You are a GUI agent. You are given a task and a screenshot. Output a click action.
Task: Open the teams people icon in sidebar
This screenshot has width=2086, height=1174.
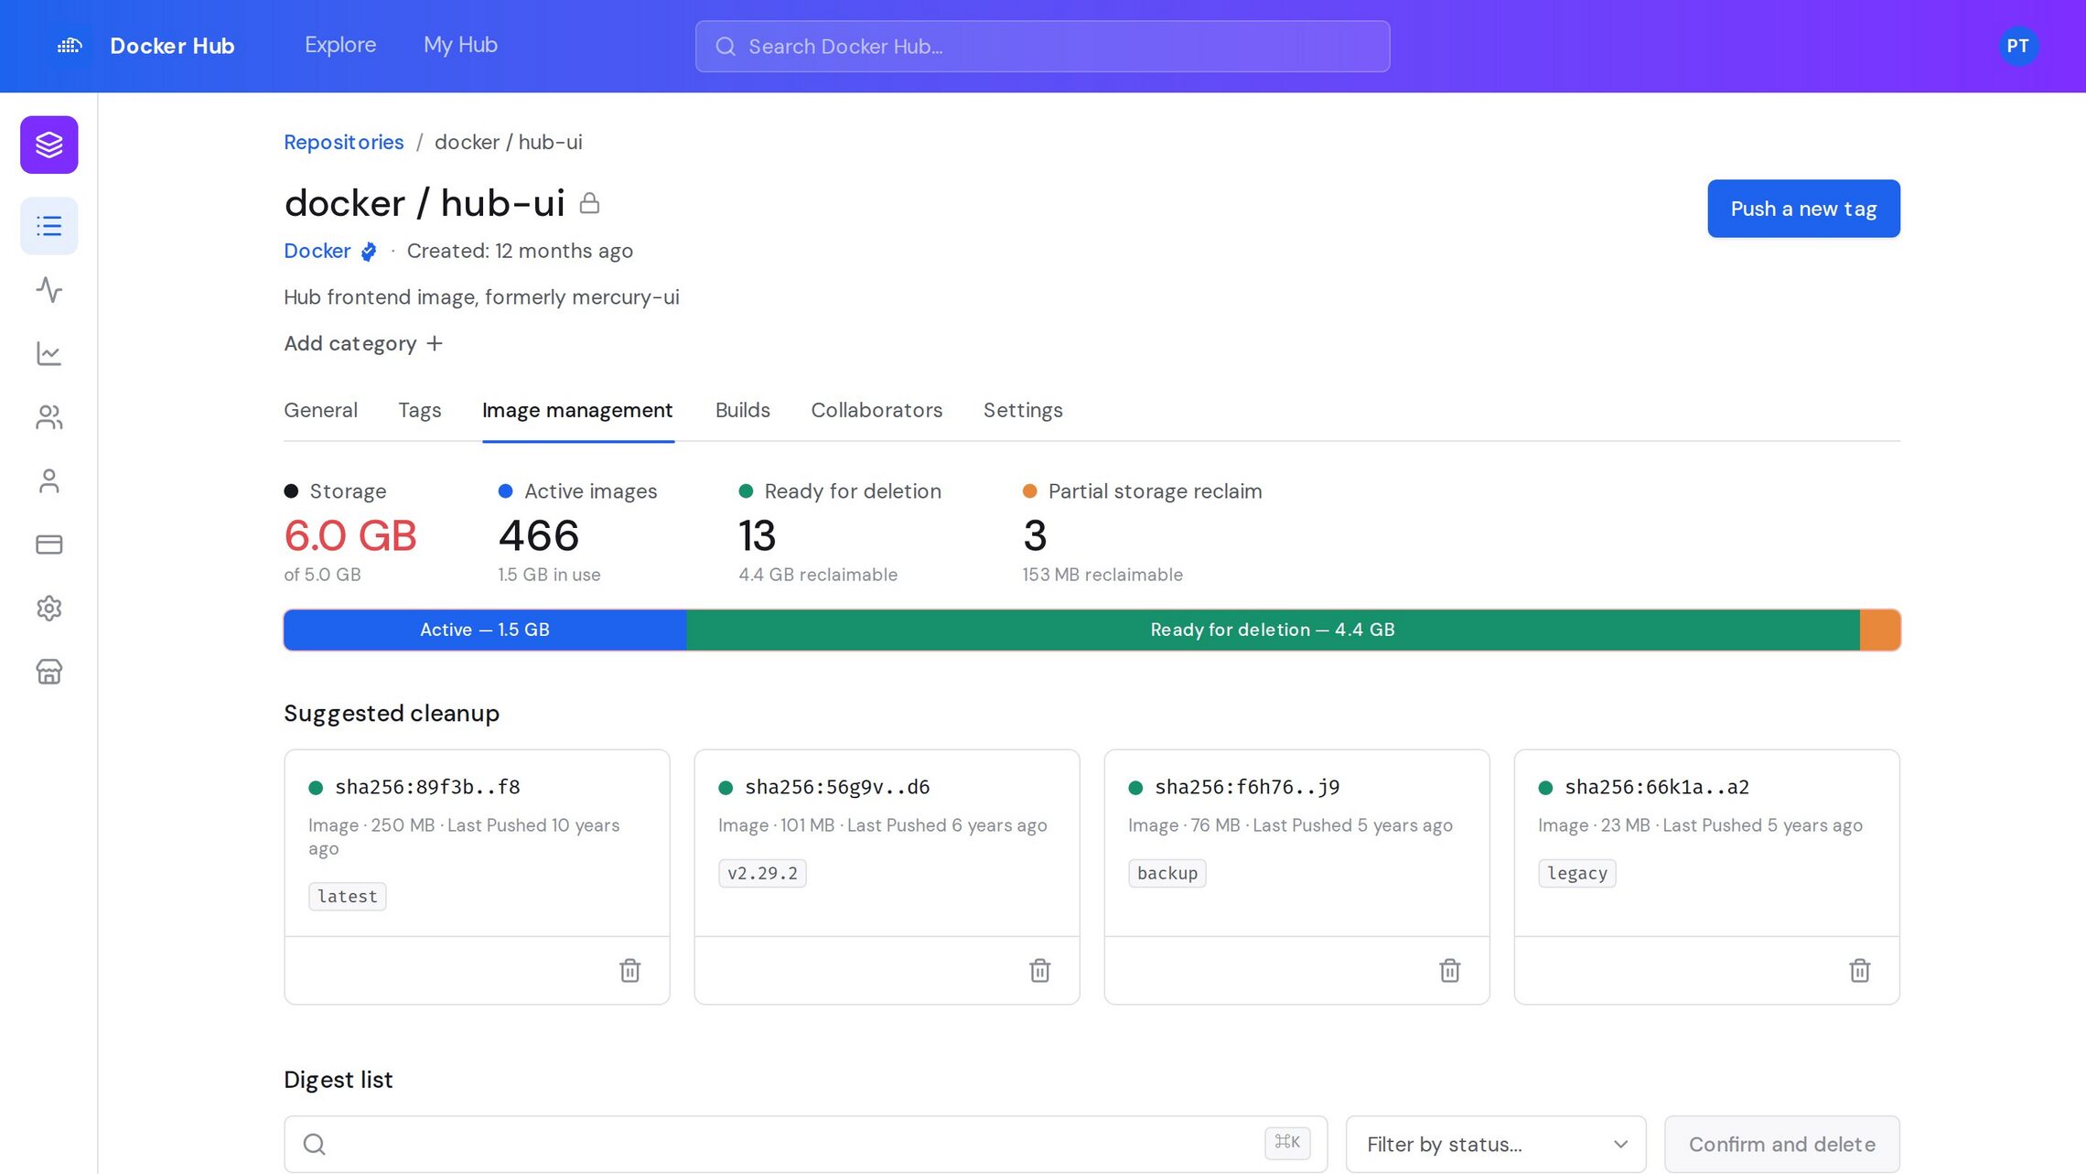49,417
